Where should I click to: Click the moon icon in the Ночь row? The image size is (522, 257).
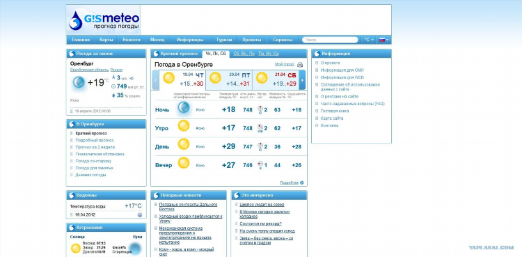point(184,108)
